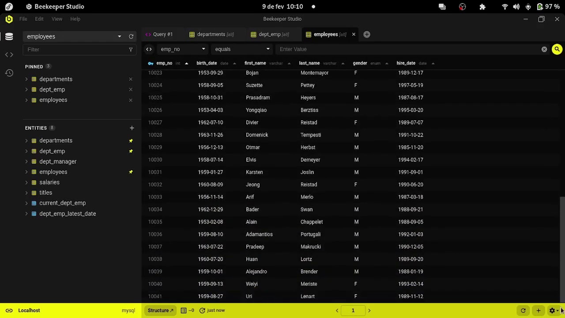Open the Structure view button
Image resolution: width=565 pixels, height=318 pixels.
(x=161, y=310)
